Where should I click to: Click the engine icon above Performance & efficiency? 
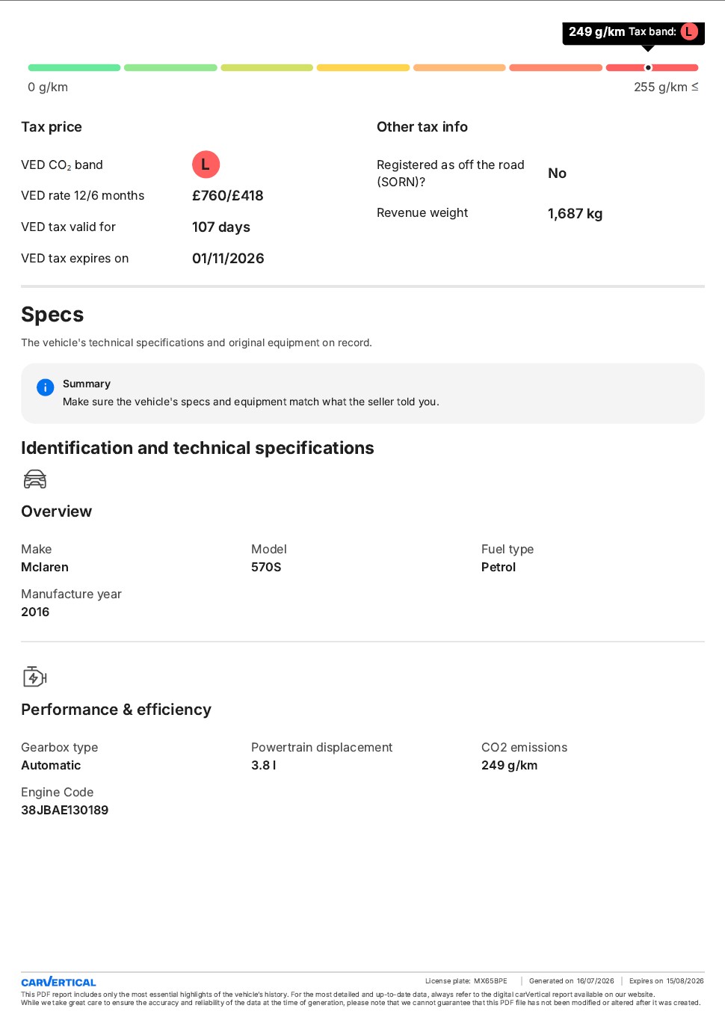35,677
